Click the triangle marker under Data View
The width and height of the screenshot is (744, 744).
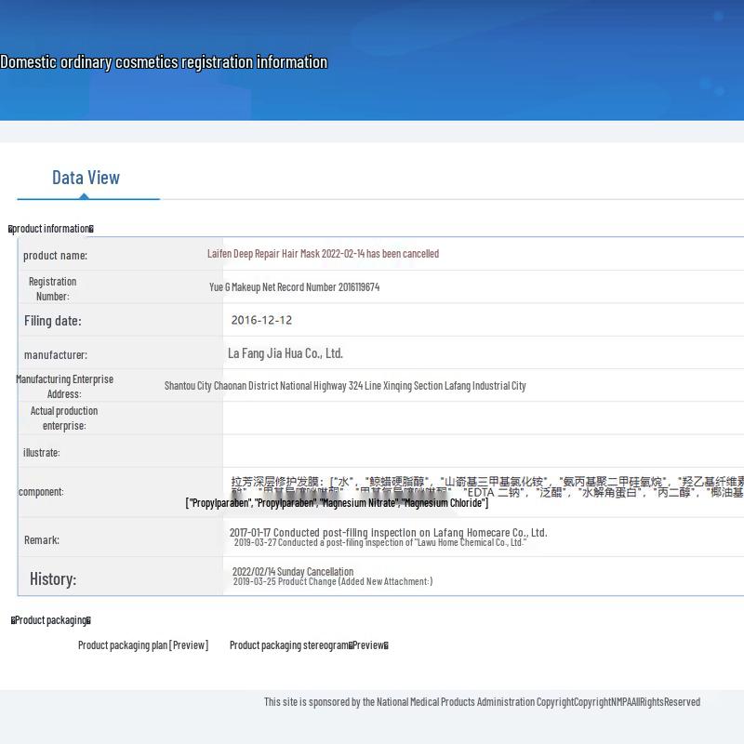(x=84, y=196)
